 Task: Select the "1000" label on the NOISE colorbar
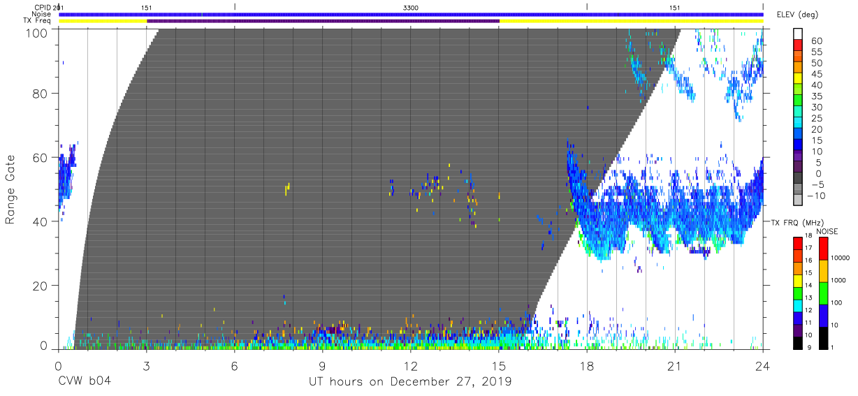[838, 280]
